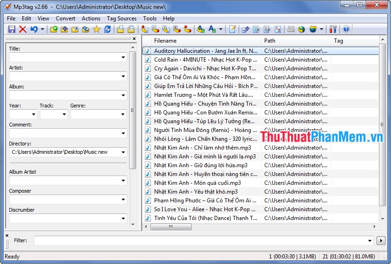Open the View menu
Viewport: 391px width, 264px height.
(x=43, y=19)
